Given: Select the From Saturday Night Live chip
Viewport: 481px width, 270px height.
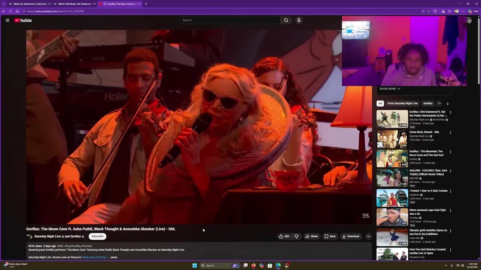Looking at the screenshot, I should click(x=402, y=103).
